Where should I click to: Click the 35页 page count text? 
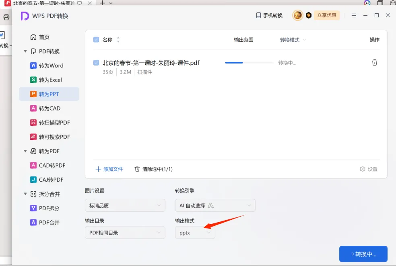pyautogui.click(x=108, y=72)
